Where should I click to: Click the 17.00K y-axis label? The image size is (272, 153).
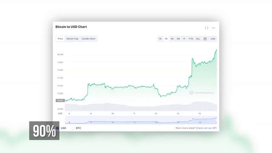pyautogui.click(x=60, y=93)
